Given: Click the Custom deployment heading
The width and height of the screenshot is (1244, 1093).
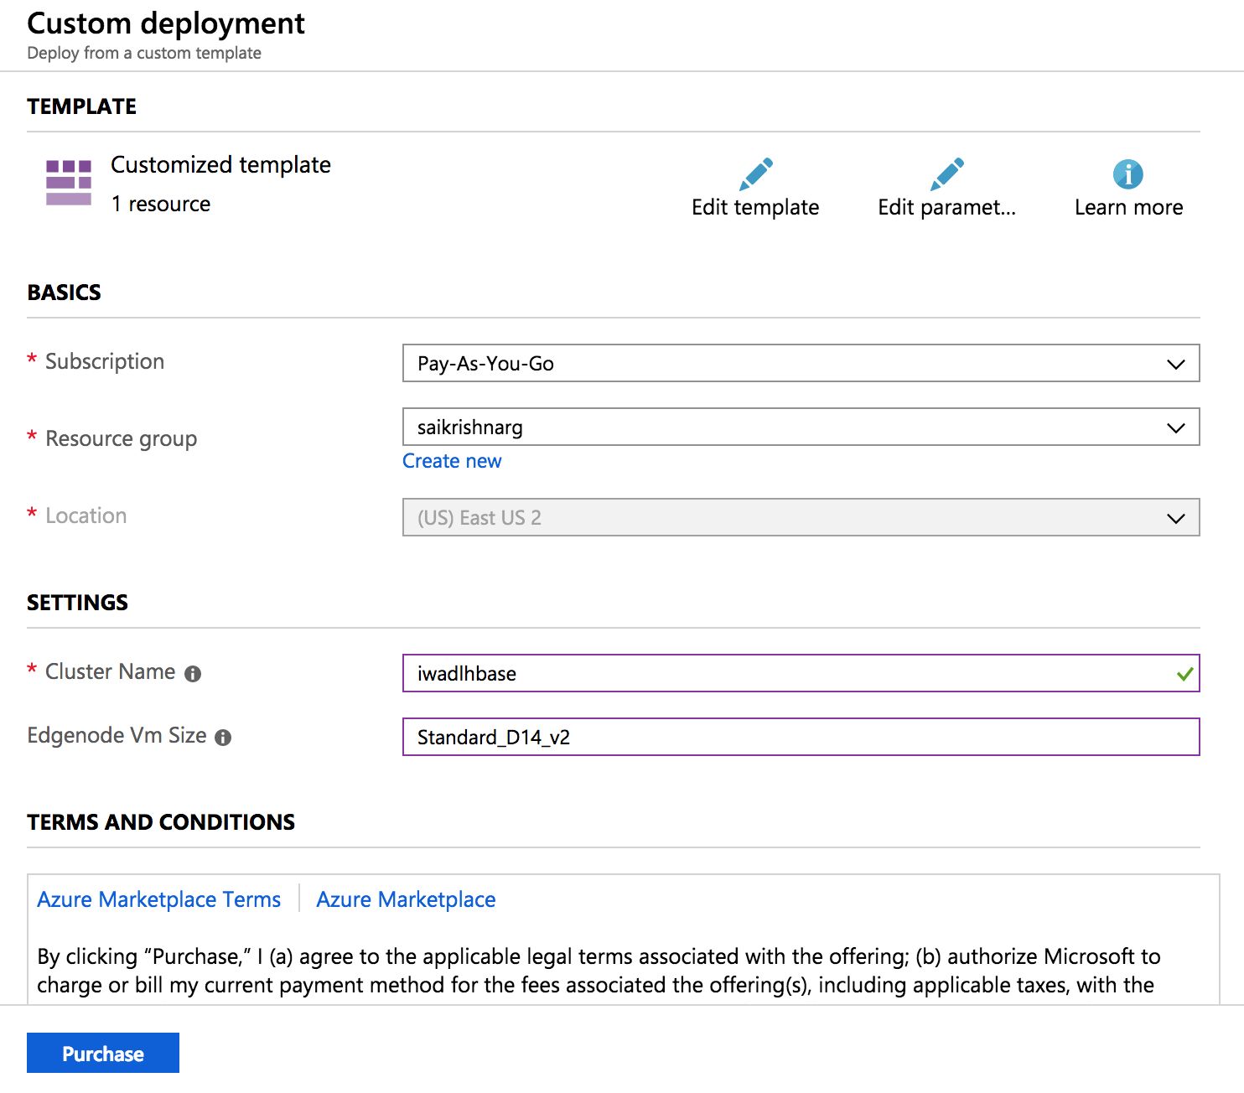Looking at the screenshot, I should point(166,23).
